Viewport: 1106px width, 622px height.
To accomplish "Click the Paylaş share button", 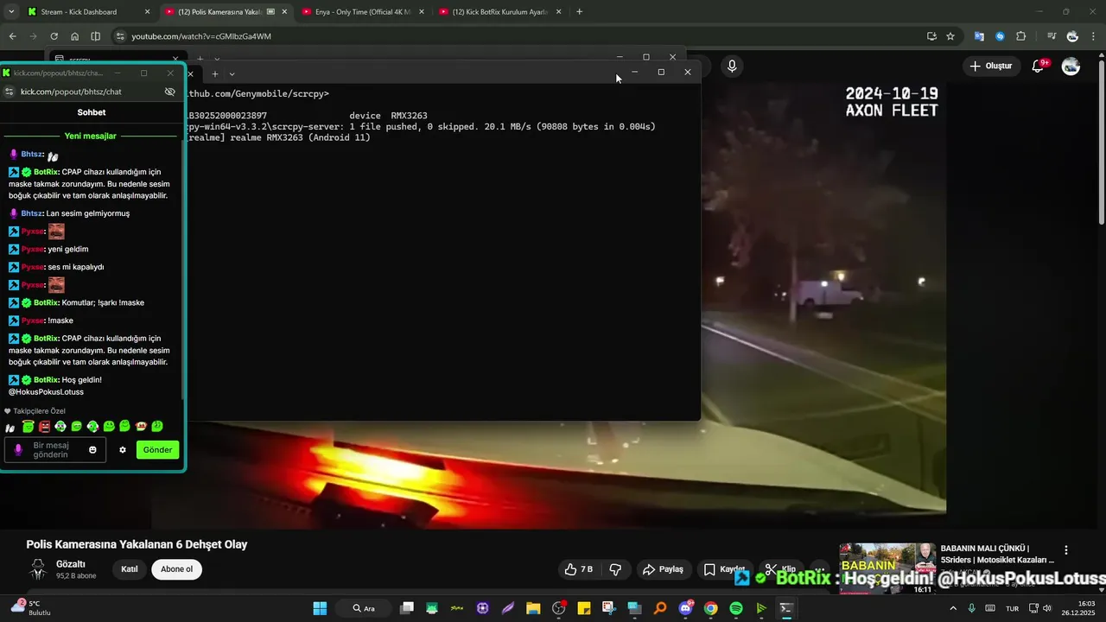I will [662, 569].
